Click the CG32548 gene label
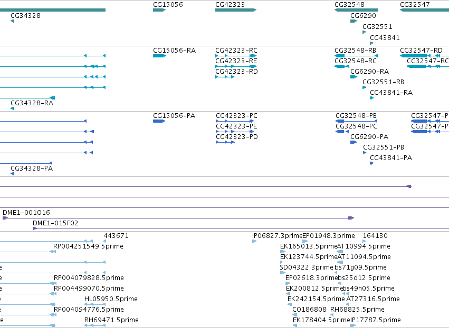The height and width of the screenshot is (328, 449). pos(349,5)
